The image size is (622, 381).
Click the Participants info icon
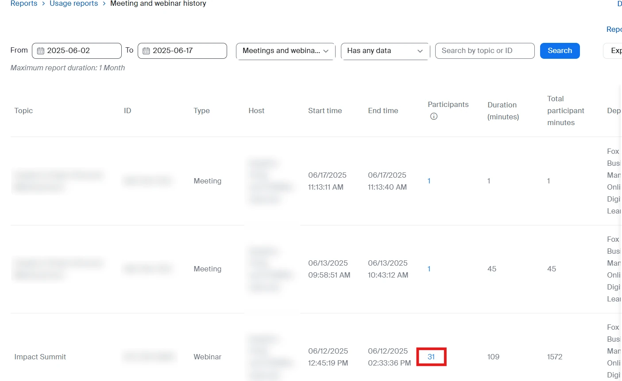pyautogui.click(x=434, y=116)
